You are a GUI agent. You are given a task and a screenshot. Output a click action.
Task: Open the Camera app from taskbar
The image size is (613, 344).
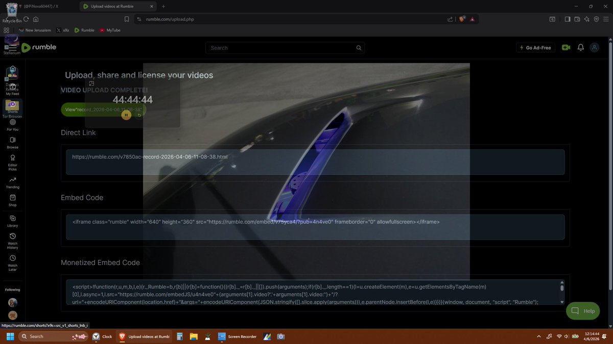coord(280,336)
